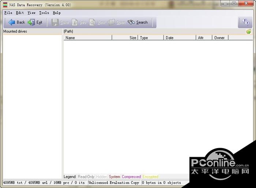Screen dimensions: 256x188
Task: Click the Save floppy disk icon
Action: coord(55,22)
